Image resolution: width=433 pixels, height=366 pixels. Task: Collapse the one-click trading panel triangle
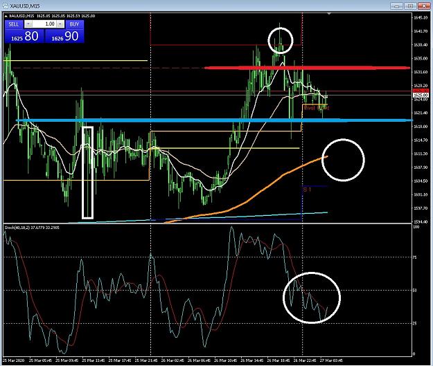point(6,16)
